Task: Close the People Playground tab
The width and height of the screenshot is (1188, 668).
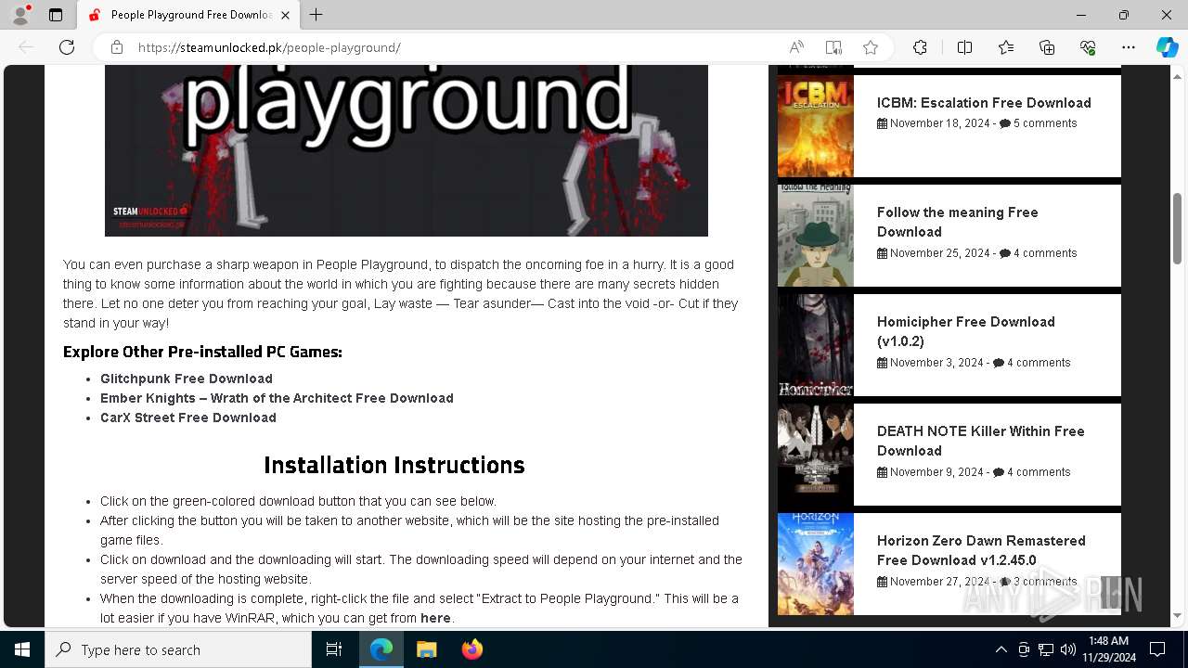Action: [286, 15]
